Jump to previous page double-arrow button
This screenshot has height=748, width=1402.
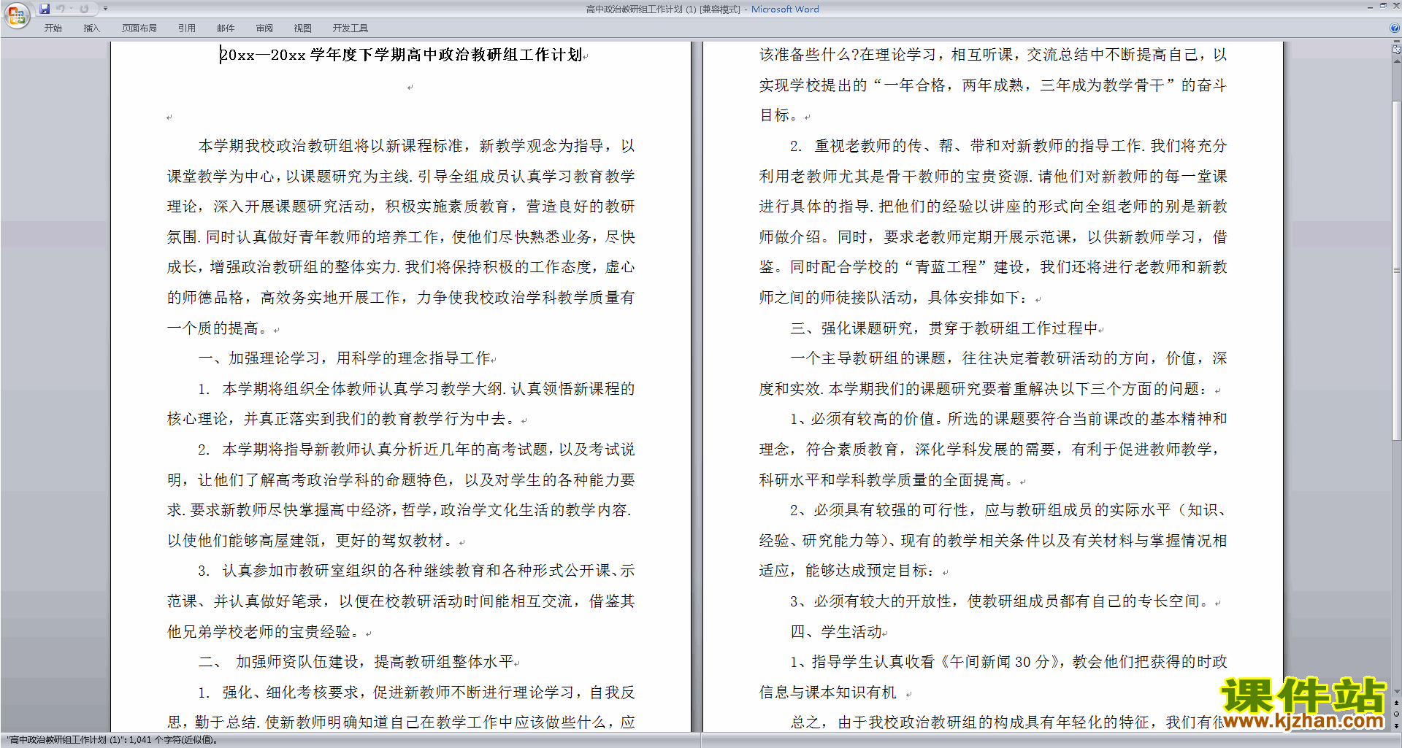1396,703
